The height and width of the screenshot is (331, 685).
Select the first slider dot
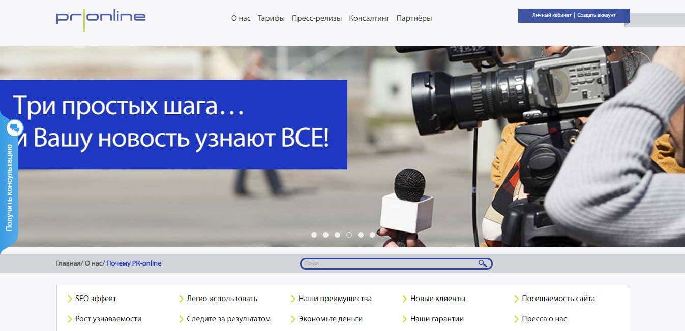(314, 235)
